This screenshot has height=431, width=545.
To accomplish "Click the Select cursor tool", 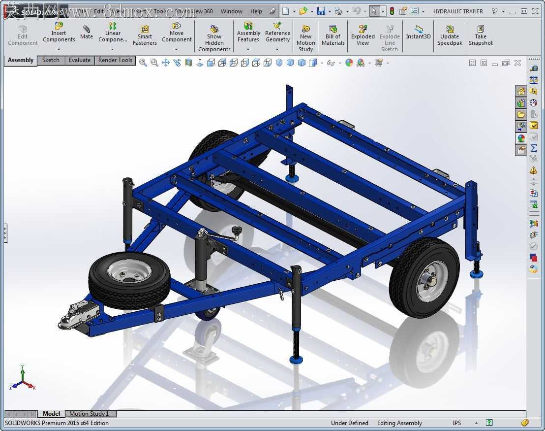I will pos(374,11).
